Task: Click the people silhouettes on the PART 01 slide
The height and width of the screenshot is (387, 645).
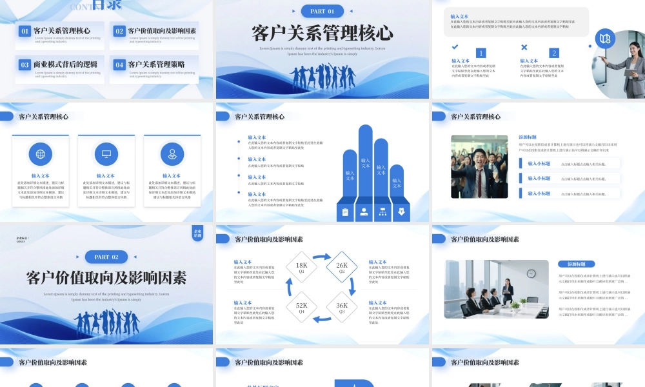Action: [x=323, y=76]
